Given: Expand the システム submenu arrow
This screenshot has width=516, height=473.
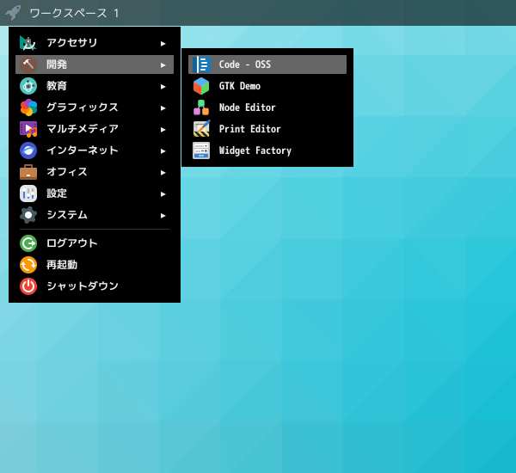Looking at the screenshot, I should [163, 215].
